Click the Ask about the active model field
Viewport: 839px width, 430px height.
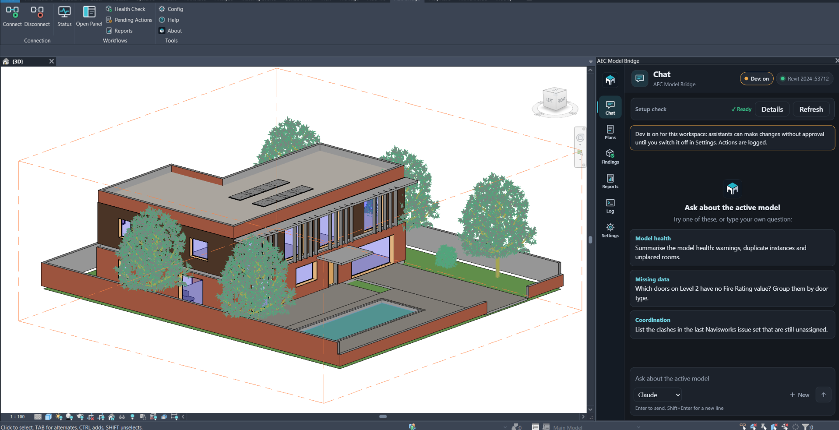[x=732, y=379]
